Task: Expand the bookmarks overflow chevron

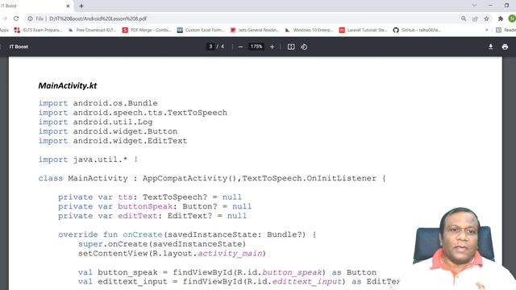Action: (487, 30)
